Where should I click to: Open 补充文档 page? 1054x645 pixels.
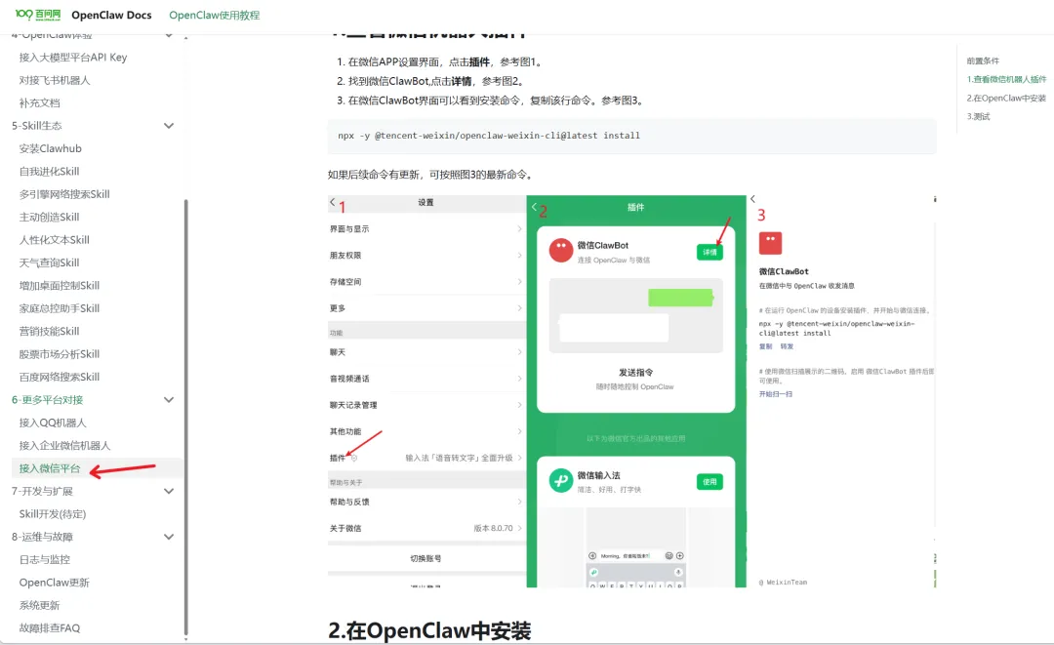pyautogui.click(x=40, y=102)
